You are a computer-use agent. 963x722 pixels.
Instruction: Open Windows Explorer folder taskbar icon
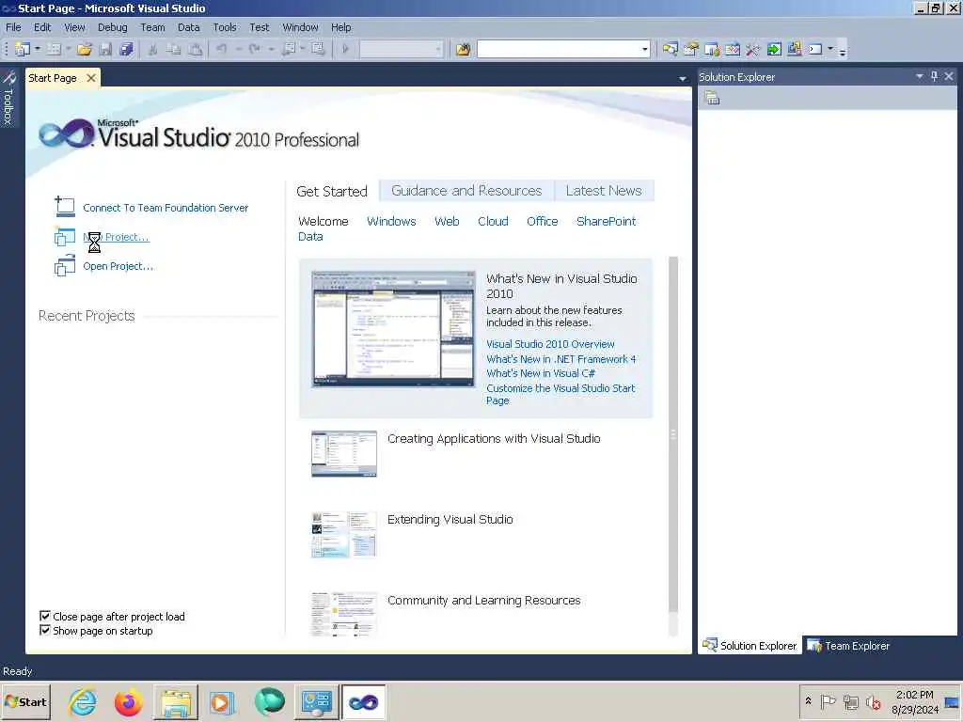(176, 701)
